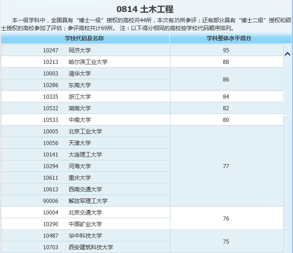Select the row 10286 东南大学
This screenshot has width=293, height=253.
tap(86, 85)
